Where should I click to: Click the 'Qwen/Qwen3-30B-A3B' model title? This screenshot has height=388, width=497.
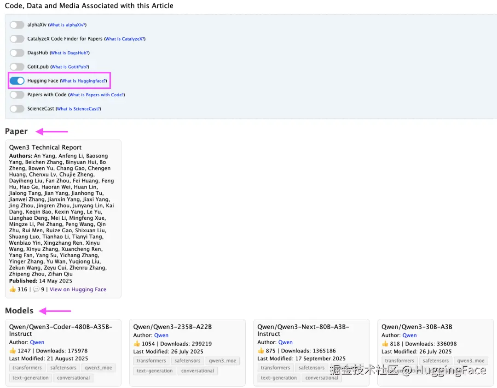pos(417,327)
